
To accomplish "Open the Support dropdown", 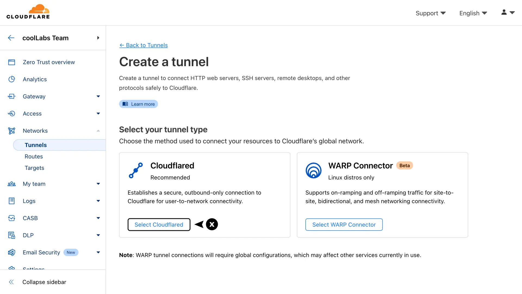I will [x=430, y=13].
